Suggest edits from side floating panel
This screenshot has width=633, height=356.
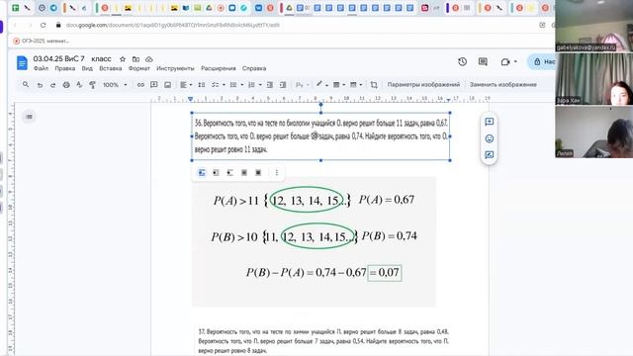[490, 155]
